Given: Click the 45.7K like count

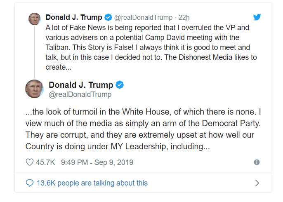Looking at the screenshot, I should [x=45, y=162].
